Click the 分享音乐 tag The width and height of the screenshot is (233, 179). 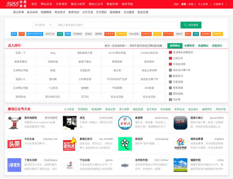pos(109,34)
